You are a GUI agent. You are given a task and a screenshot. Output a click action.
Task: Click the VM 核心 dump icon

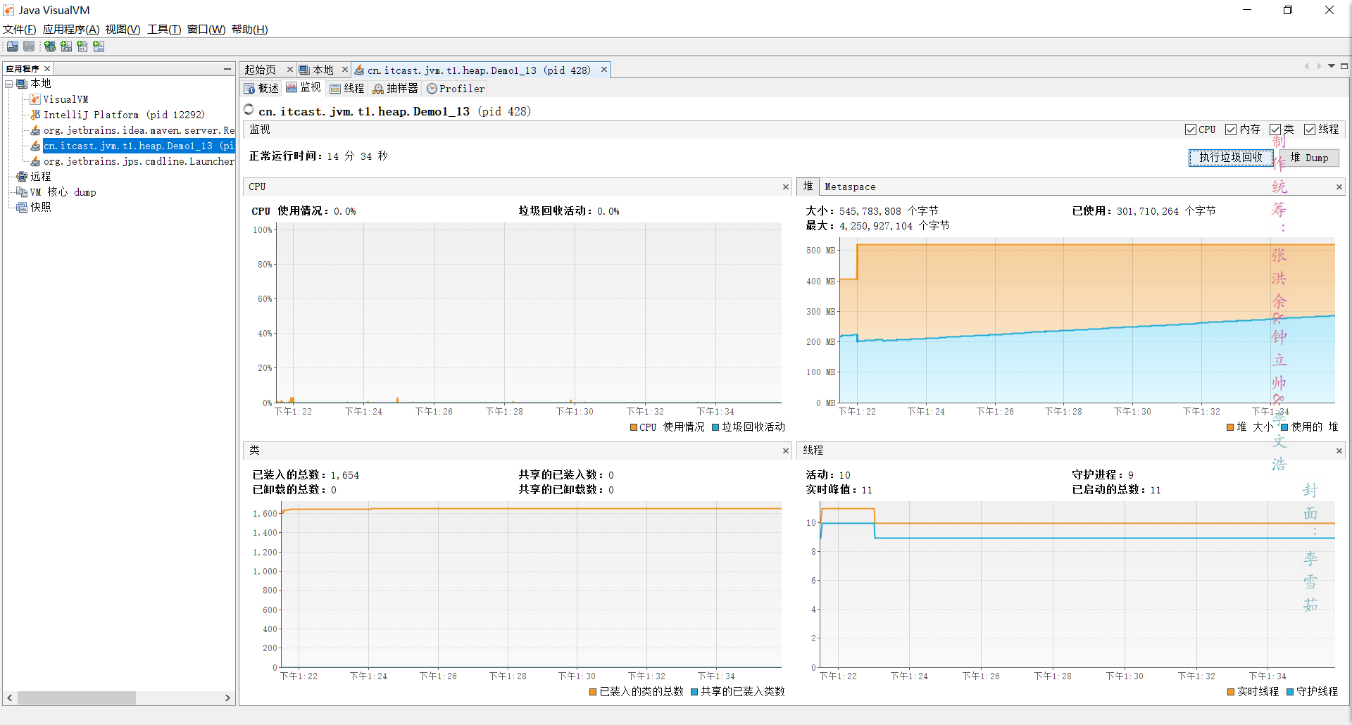[x=22, y=192]
